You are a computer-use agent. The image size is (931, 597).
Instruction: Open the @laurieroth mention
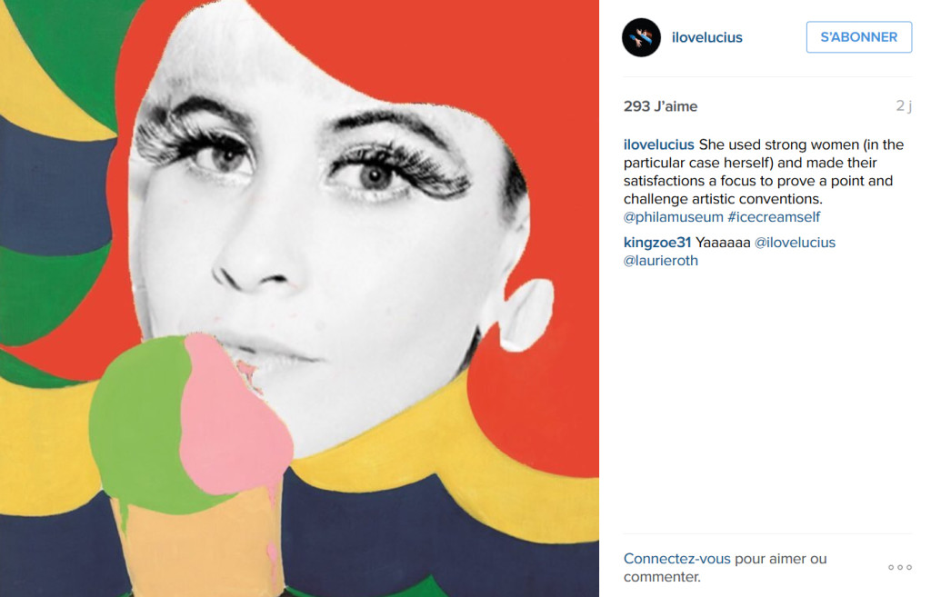click(x=661, y=261)
